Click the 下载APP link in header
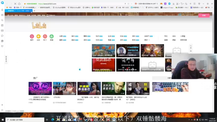The image size is (217, 122). click(x=51, y=15)
